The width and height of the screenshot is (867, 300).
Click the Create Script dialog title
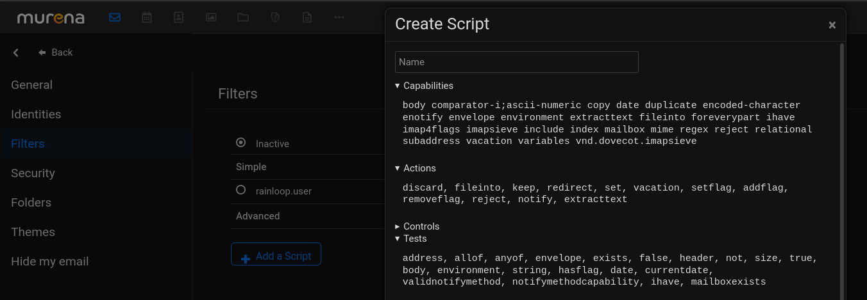tap(442, 24)
